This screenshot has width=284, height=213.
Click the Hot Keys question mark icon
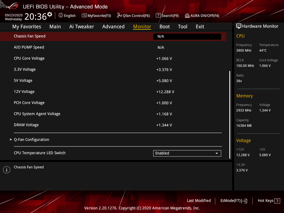pyautogui.click(x=277, y=201)
